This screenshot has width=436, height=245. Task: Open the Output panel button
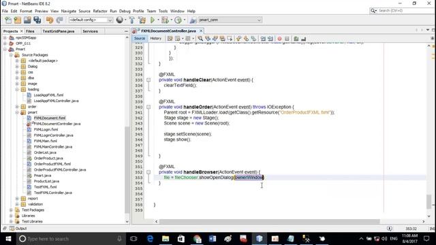pos(18,229)
